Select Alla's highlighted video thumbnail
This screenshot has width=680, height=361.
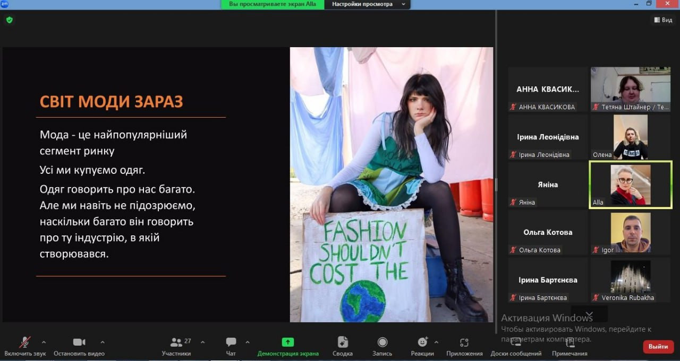[x=631, y=184]
